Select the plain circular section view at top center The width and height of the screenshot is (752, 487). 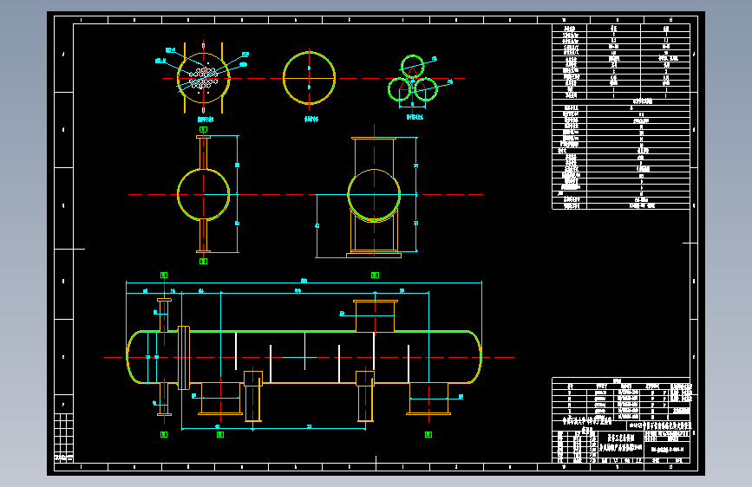point(309,78)
